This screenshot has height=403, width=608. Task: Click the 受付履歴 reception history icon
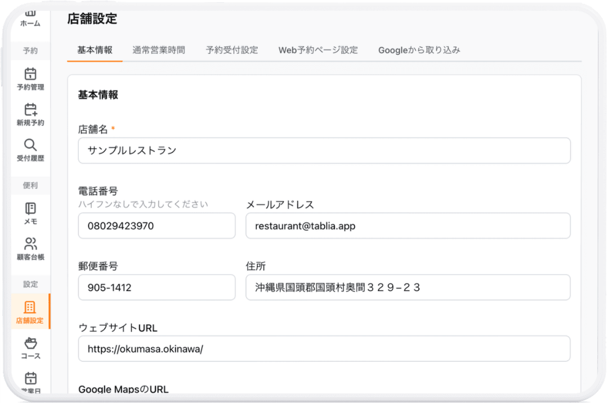click(x=30, y=148)
